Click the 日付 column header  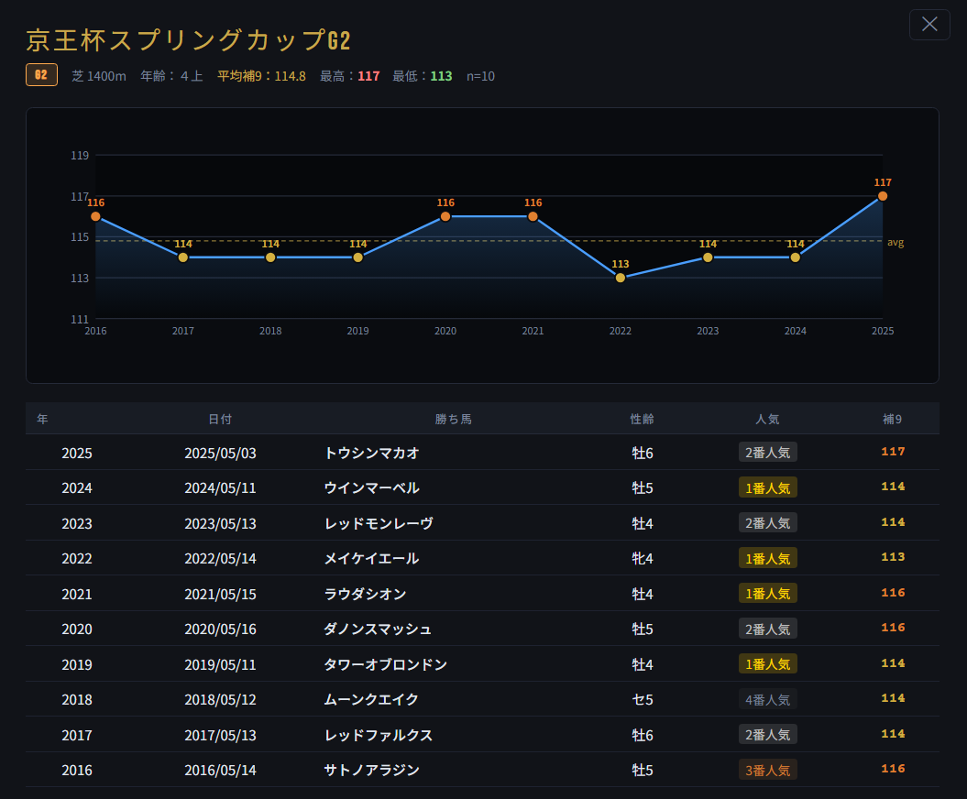220,419
